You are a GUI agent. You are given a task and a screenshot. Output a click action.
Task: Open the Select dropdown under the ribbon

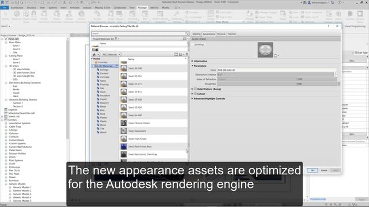(6, 26)
